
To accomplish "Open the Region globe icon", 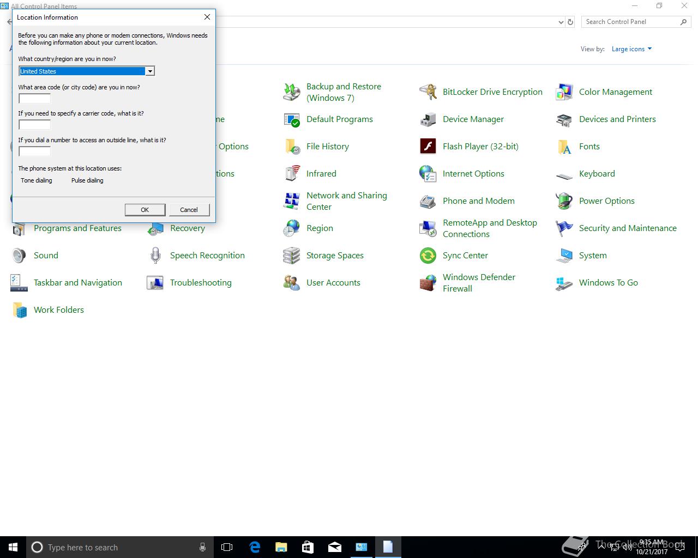I will (x=292, y=228).
